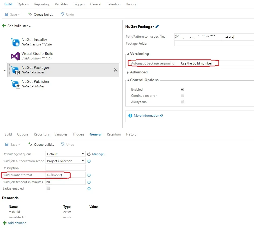Open the General tab in lower tab bar
The image size is (254, 228).
96,134
